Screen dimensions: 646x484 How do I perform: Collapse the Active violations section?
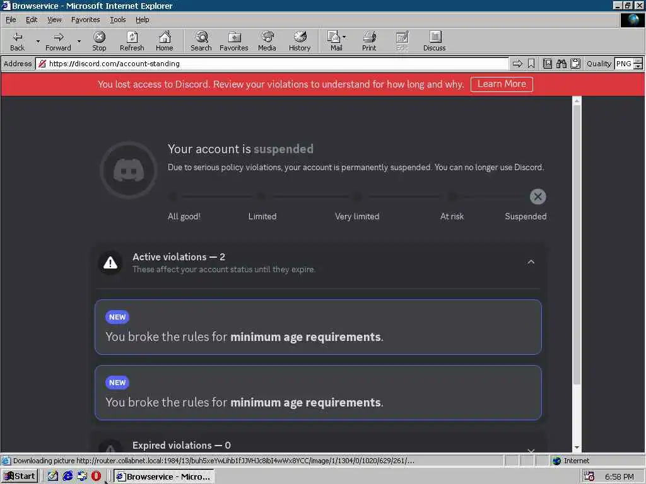(x=531, y=262)
